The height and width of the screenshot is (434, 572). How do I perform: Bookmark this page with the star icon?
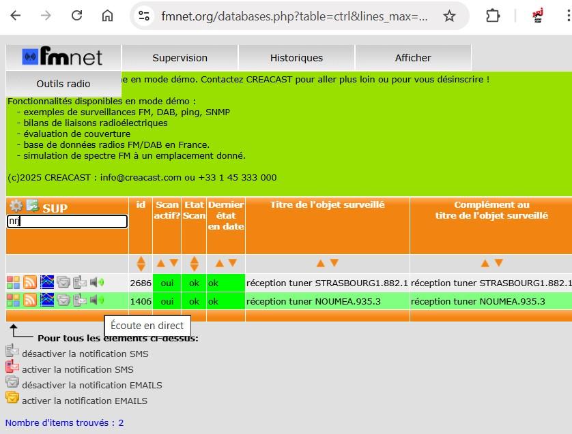[449, 16]
